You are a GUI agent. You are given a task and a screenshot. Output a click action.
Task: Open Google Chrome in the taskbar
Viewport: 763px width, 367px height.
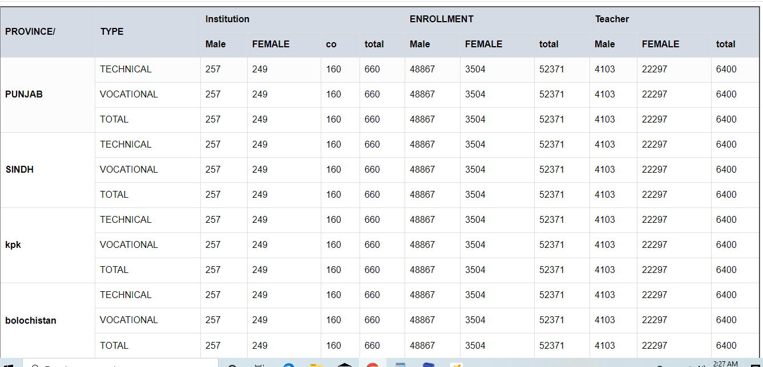[x=372, y=365]
